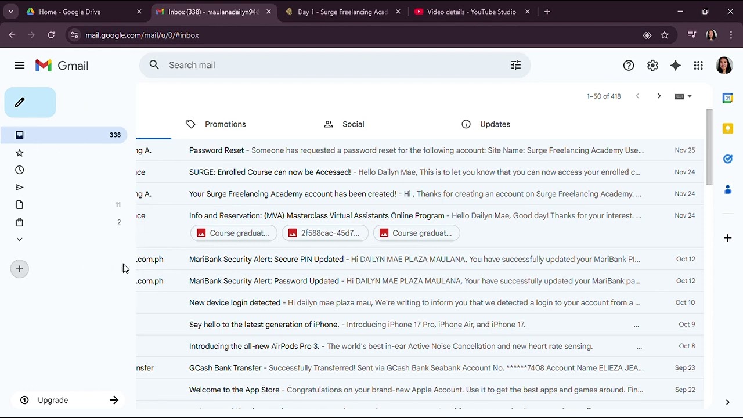Screen dimensions: 743x418
Task: Open browser media control icon
Action: [691, 35]
